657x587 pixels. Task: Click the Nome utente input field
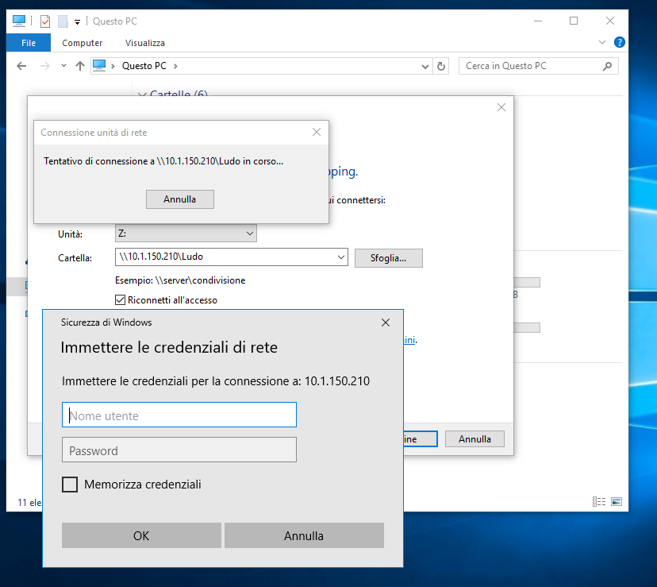pos(179,415)
